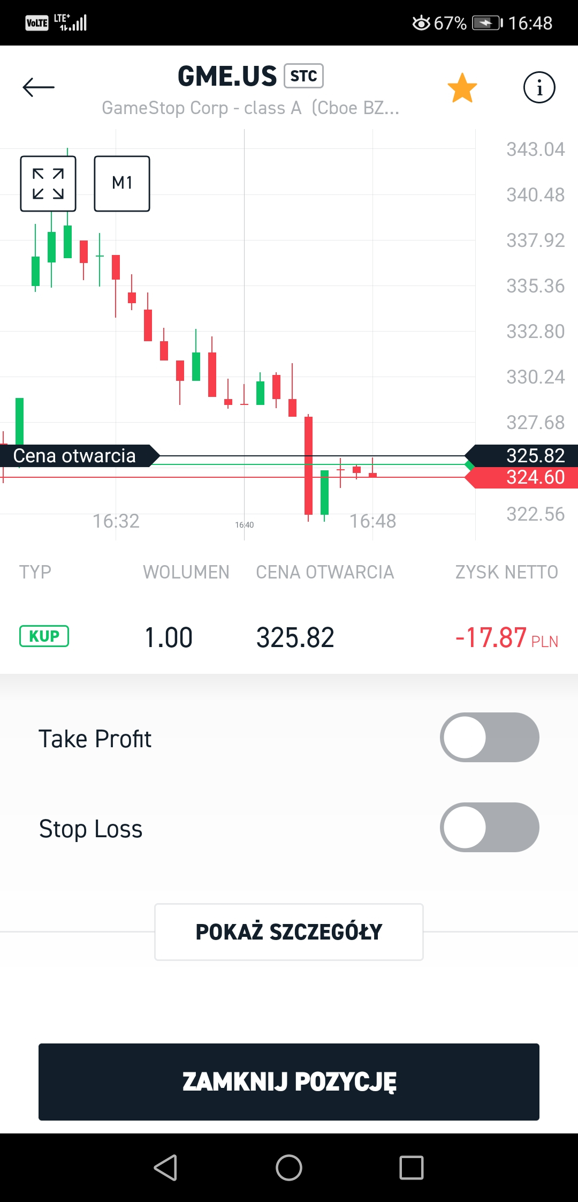Expand the chart to fullscreen
The image size is (578, 1202).
48,184
